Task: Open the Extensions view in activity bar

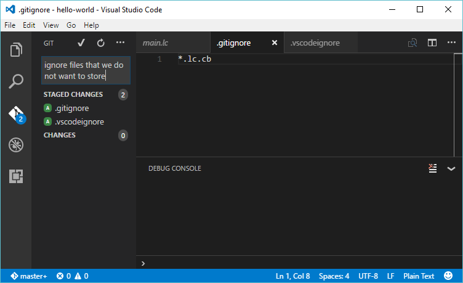Action: tap(16, 176)
